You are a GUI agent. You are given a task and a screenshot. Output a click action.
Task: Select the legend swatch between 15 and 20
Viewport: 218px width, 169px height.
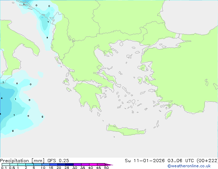point(53,165)
